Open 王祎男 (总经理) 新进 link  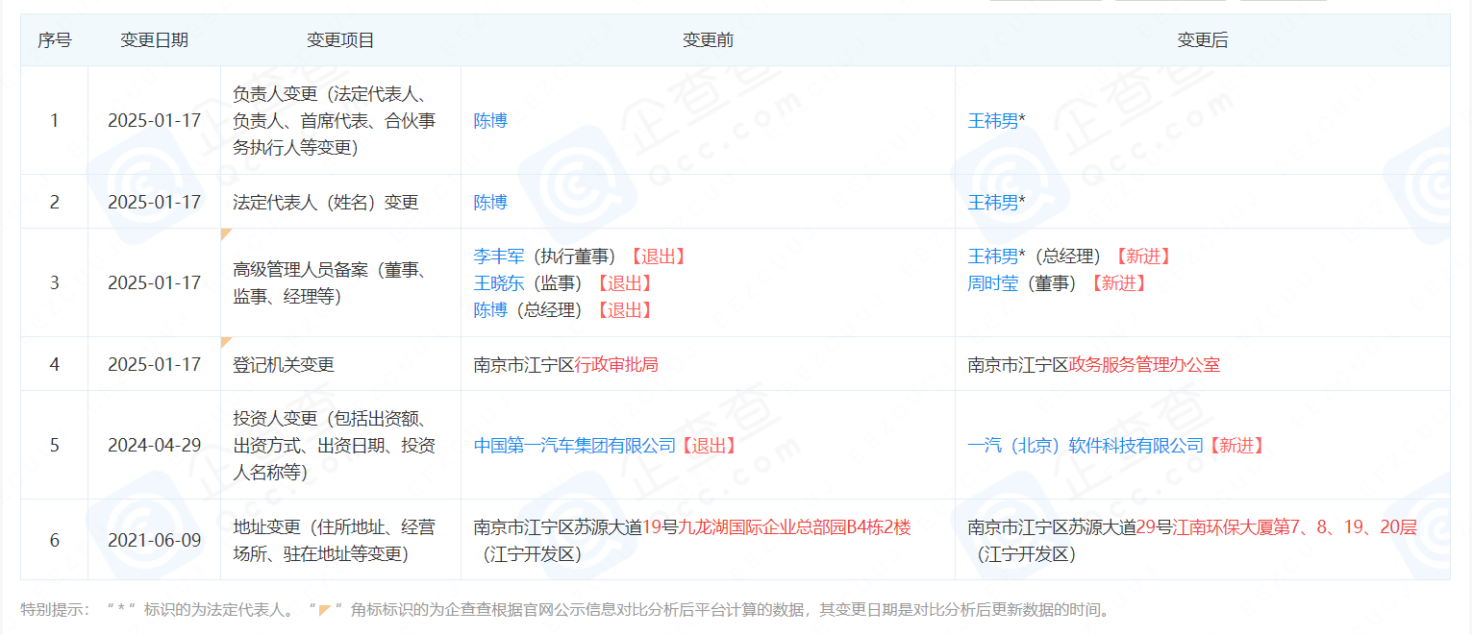click(x=993, y=256)
